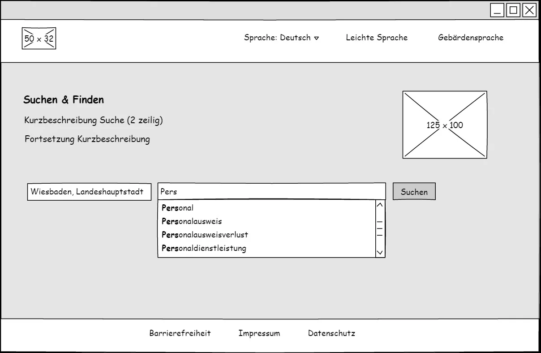Click the text Fortsetzung Kurzbeschreibung

[x=87, y=139]
